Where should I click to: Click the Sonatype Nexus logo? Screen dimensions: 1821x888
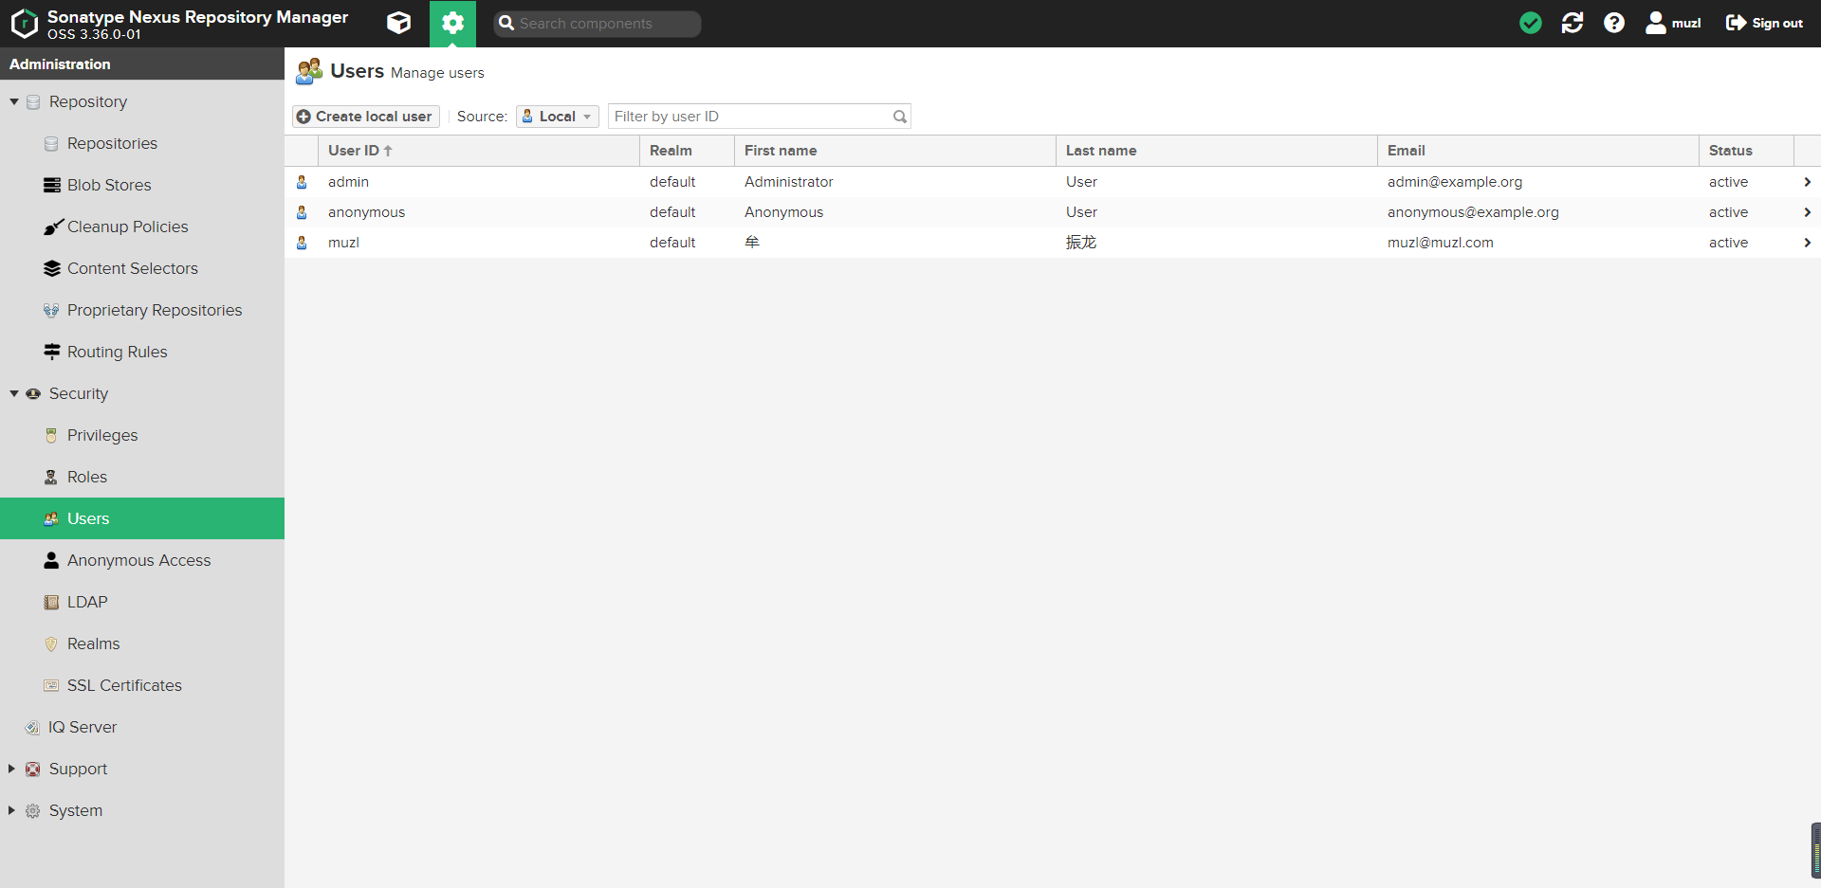click(x=25, y=24)
